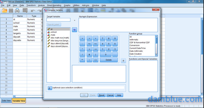Click number 0 on the keypad
204x108 pixels.
pyautogui.click(x=106, y=54)
